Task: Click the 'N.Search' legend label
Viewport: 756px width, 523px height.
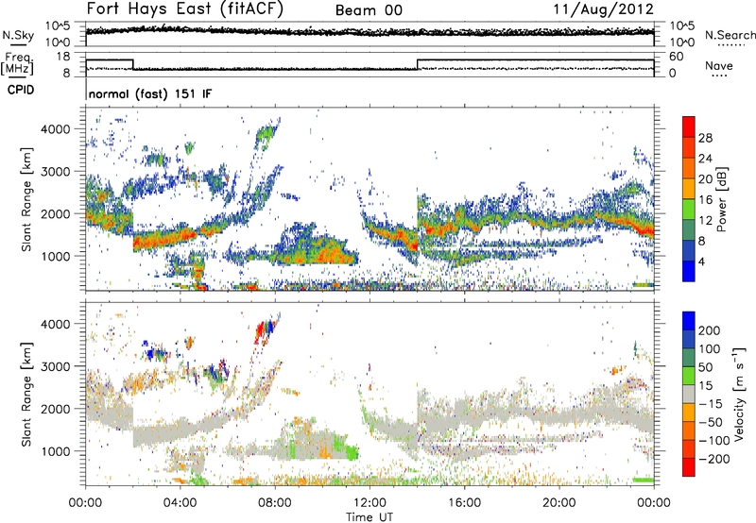Action: tap(730, 35)
